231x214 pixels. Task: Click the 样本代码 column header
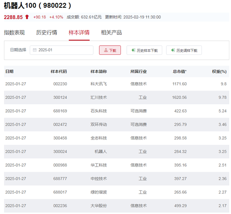pos(59,71)
